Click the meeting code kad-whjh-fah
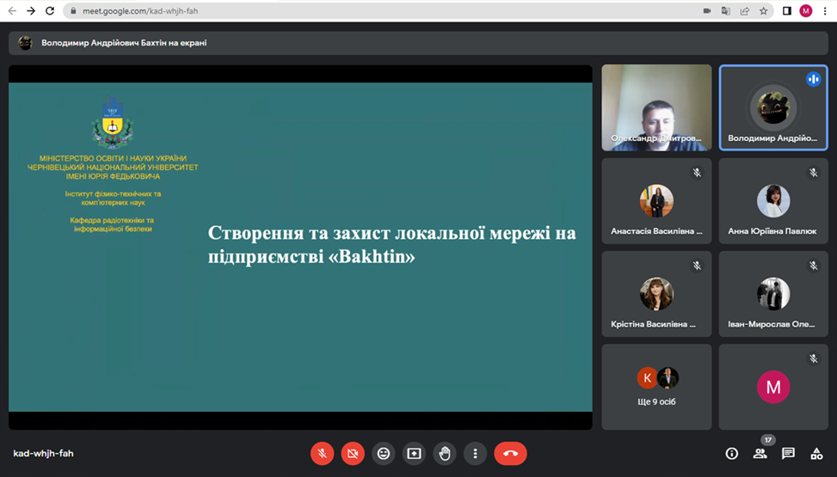837x477 pixels. (x=43, y=454)
